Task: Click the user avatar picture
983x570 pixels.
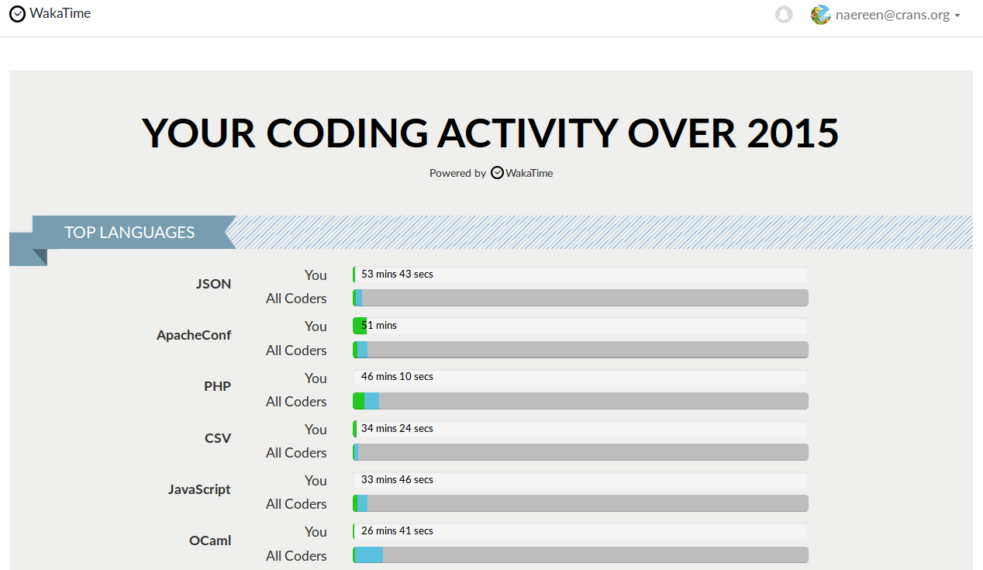Action: click(820, 15)
